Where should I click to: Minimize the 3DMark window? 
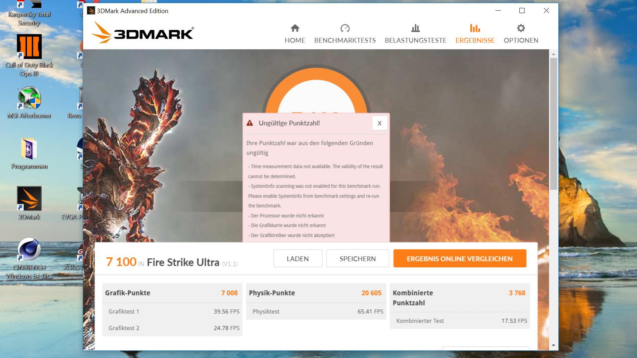point(498,11)
